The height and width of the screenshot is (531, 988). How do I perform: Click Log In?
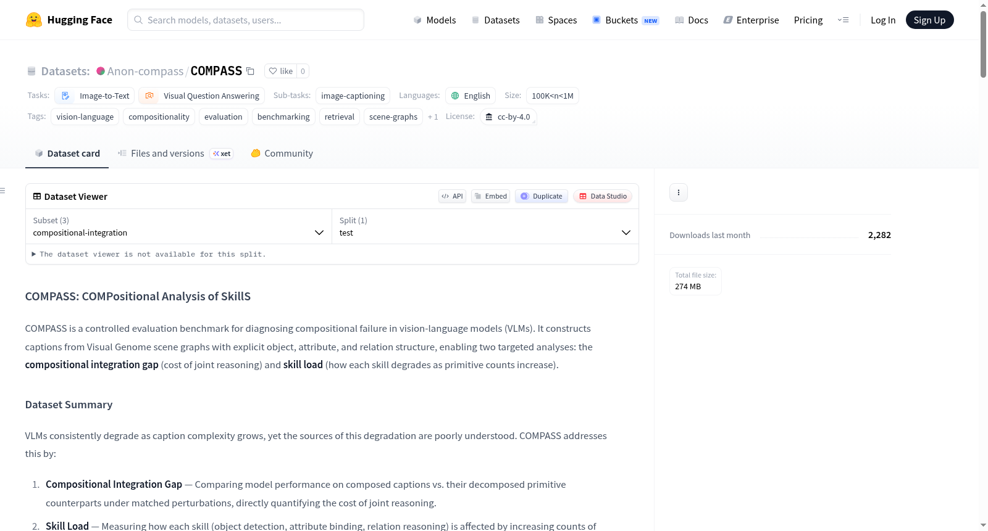click(x=883, y=20)
